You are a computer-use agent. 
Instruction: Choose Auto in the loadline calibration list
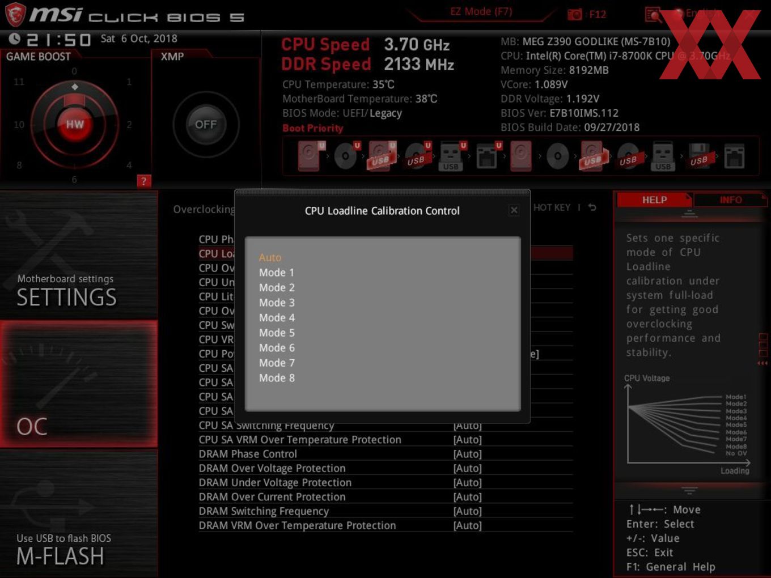[x=270, y=257]
